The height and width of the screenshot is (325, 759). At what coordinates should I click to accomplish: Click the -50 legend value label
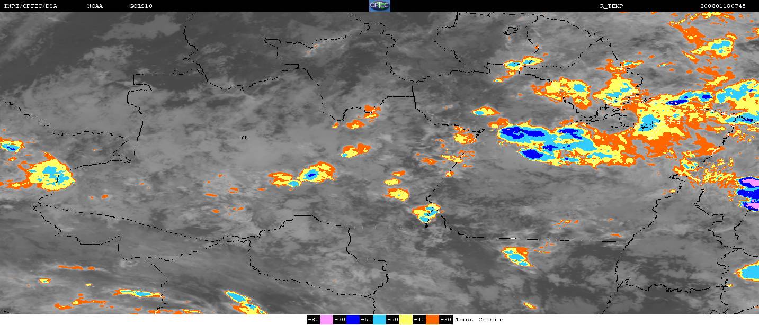click(392, 319)
